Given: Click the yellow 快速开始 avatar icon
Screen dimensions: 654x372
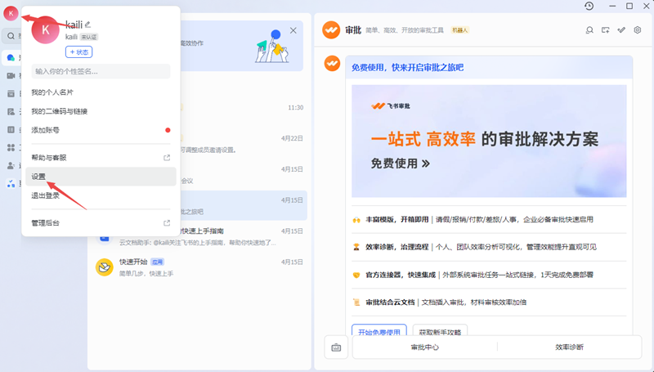Looking at the screenshot, I should point(105,267).
